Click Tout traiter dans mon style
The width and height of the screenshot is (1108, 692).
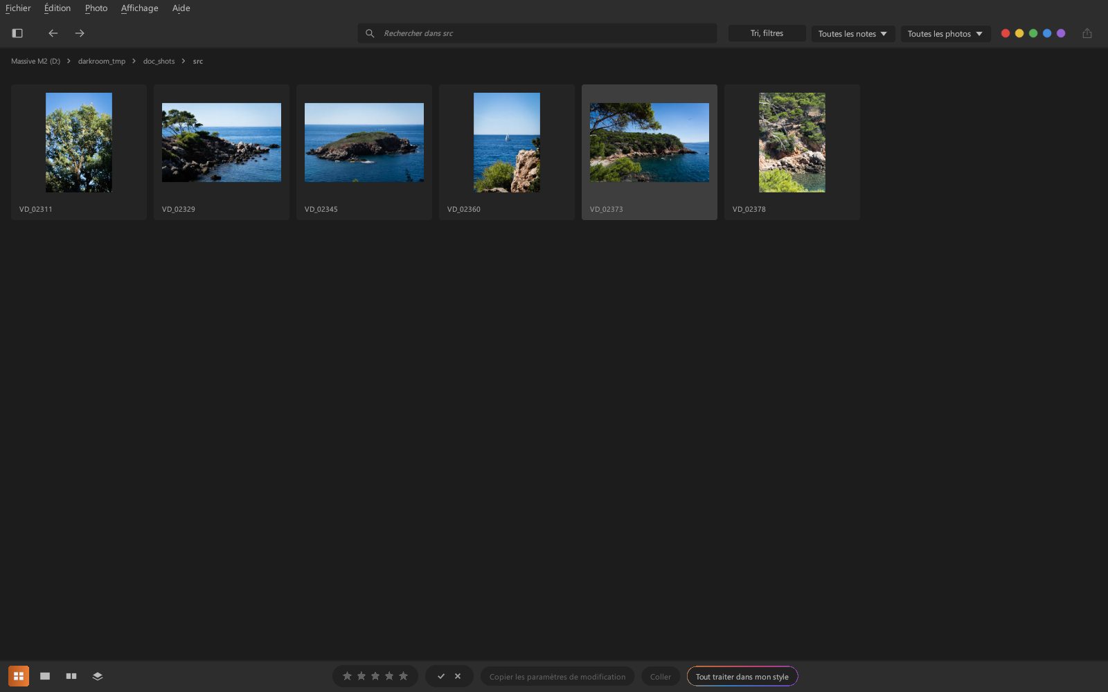click(742, 677)
